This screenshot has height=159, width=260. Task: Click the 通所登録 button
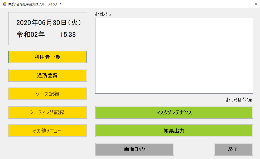pyautogui.click(x=48, y=75)
